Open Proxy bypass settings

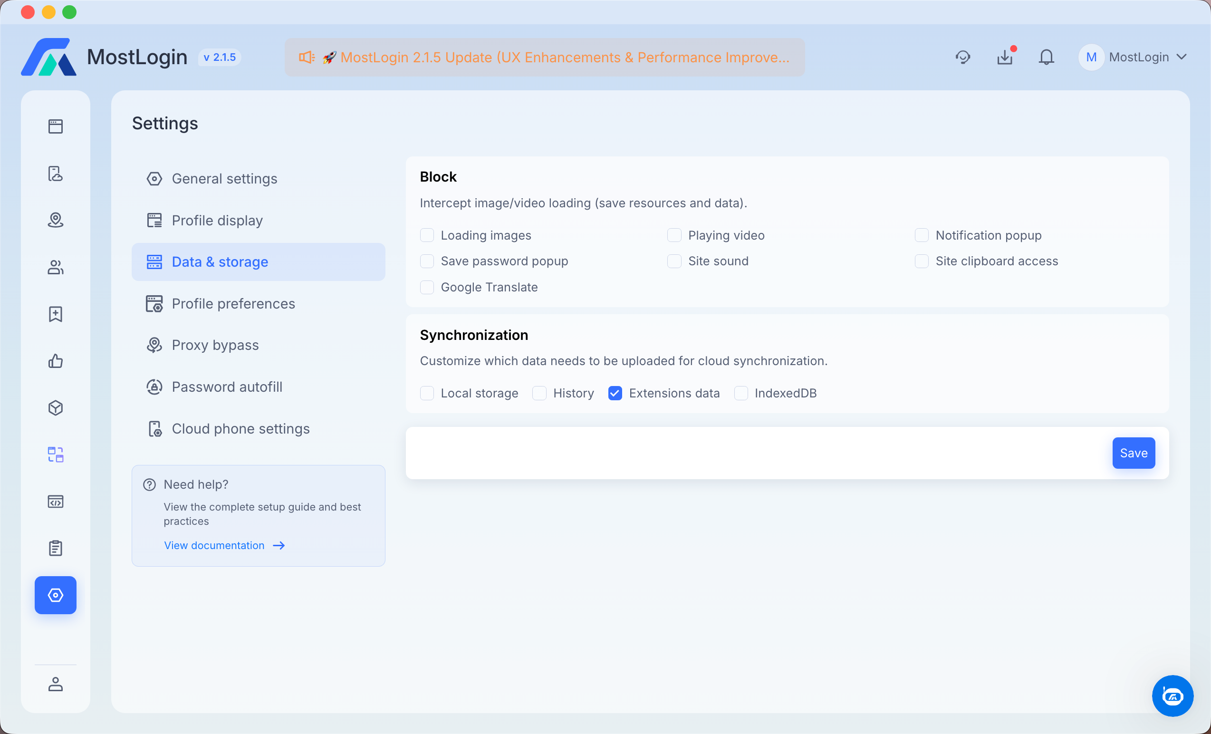pos(259,345)
